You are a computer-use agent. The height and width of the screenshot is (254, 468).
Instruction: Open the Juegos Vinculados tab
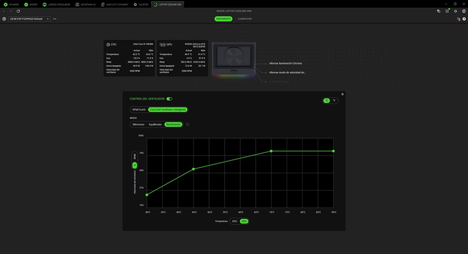pos(57,4)
